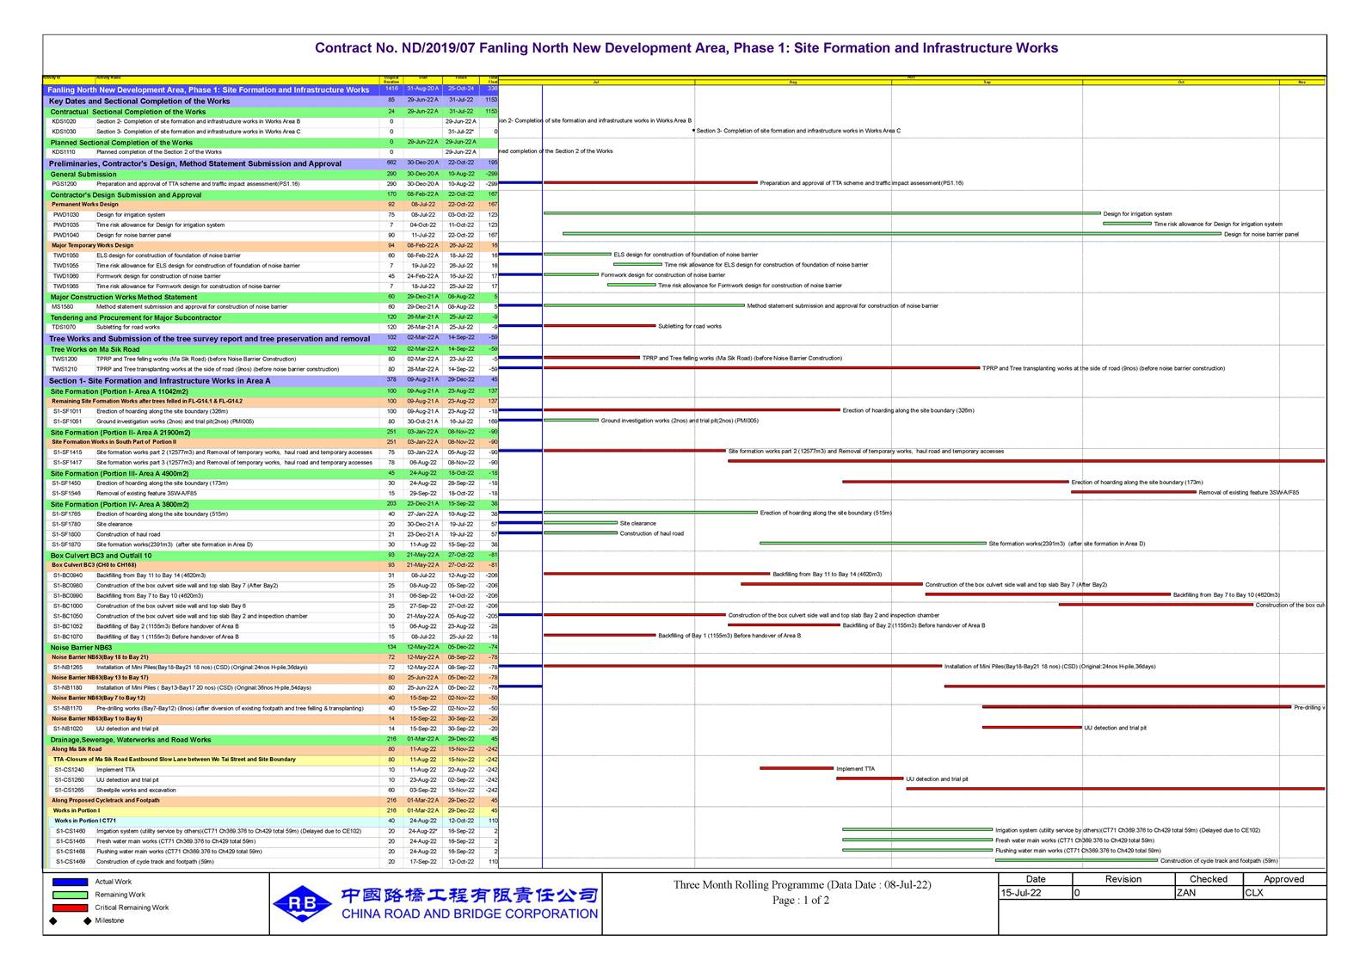Click the 'Aug' month header in timescale
Screen dimensions: 1366x966
tap(793, 82)
